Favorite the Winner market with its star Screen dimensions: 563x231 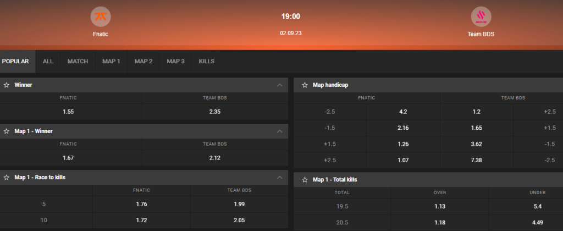click(7, 85)
